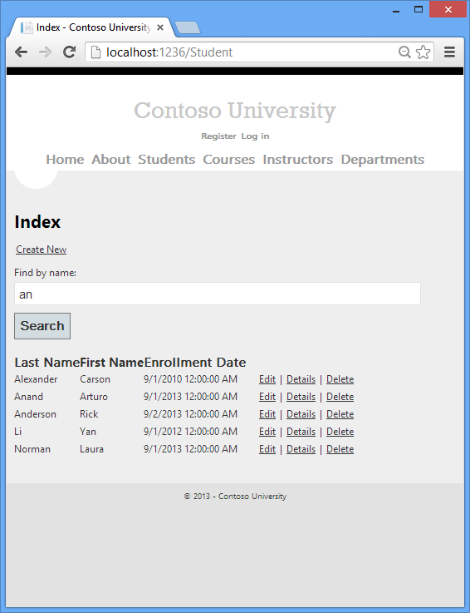Click the Find by name text box

point(218,294)
